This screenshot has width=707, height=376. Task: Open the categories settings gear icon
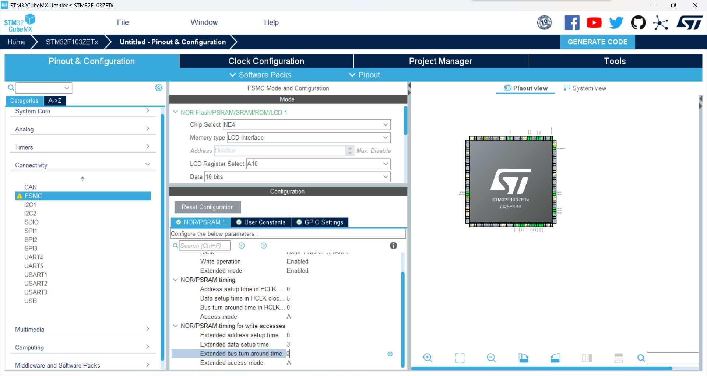159,88
